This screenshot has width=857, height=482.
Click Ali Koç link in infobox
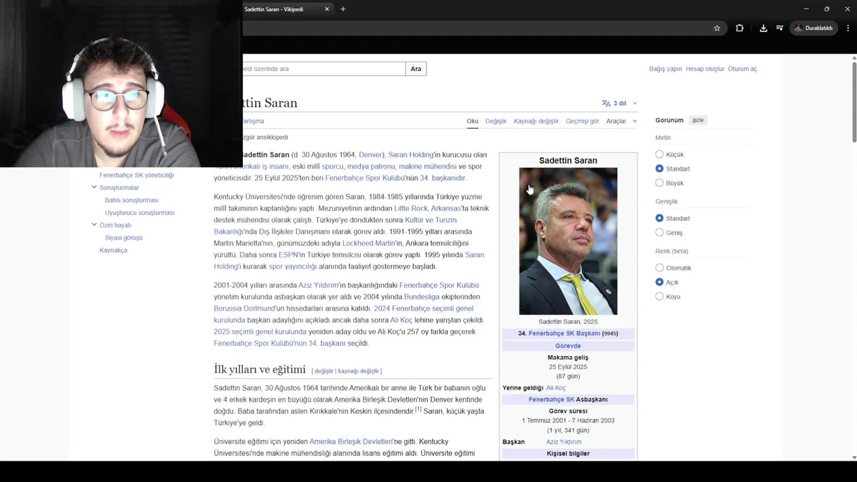pos(556,388)
